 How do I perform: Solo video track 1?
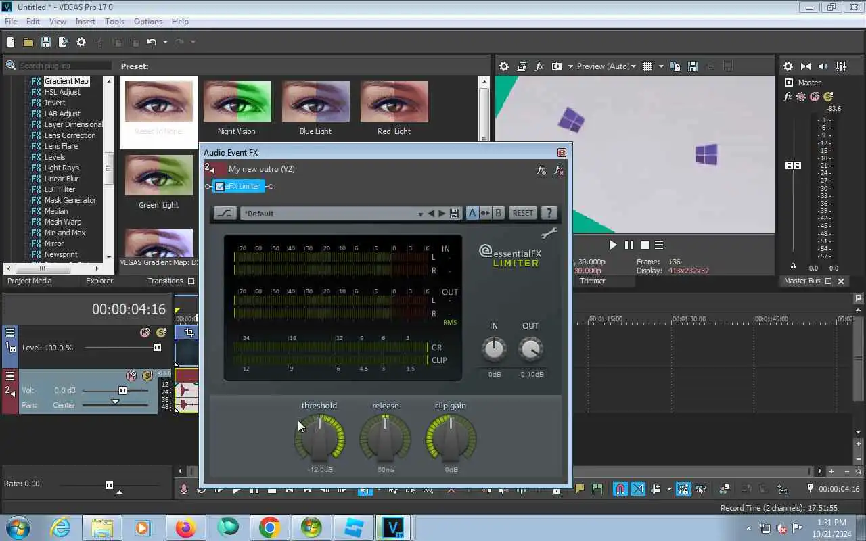point(161,333)
